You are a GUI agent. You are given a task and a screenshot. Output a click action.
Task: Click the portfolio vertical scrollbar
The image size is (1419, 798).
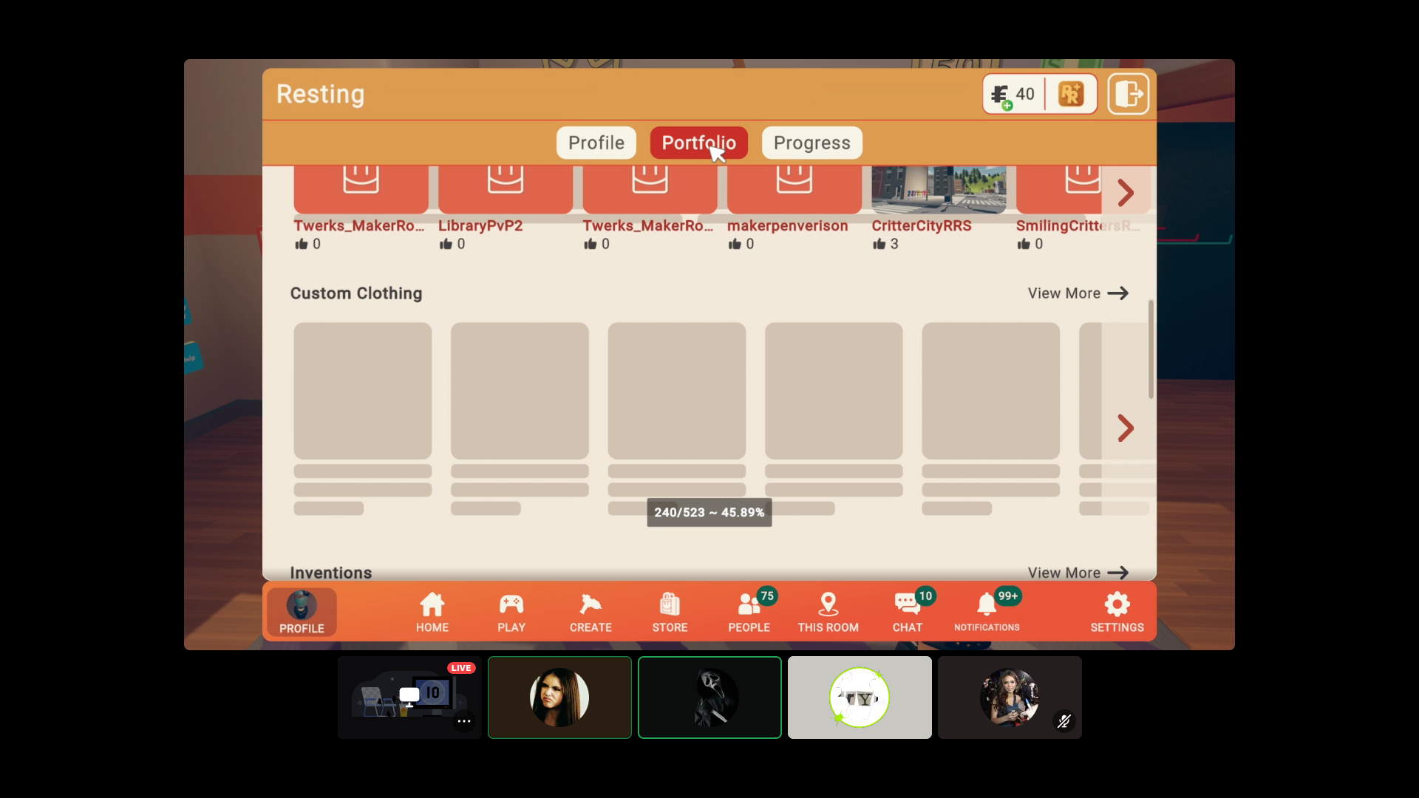tap(1151, 349)
